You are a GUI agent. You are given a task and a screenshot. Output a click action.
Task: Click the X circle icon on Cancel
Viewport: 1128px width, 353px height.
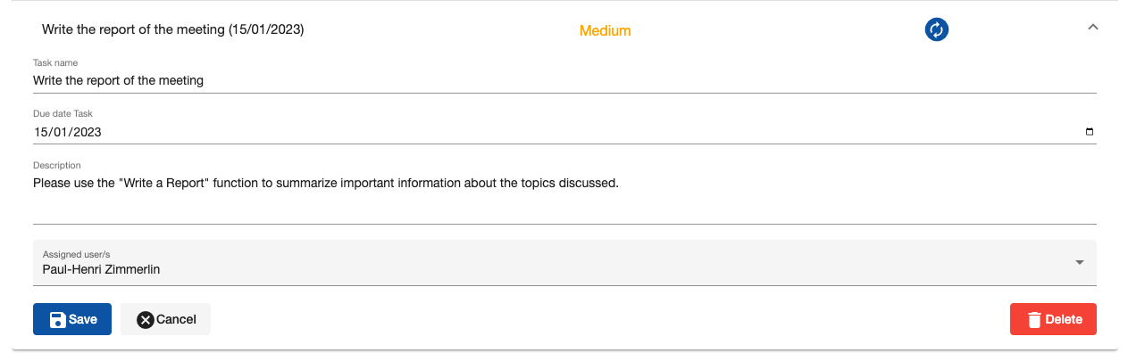click(x=146, y=319)
